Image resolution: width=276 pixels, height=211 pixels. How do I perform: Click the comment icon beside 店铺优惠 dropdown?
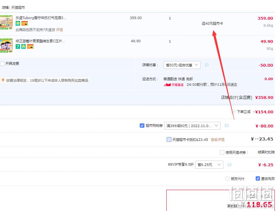(x=207, y=65)
